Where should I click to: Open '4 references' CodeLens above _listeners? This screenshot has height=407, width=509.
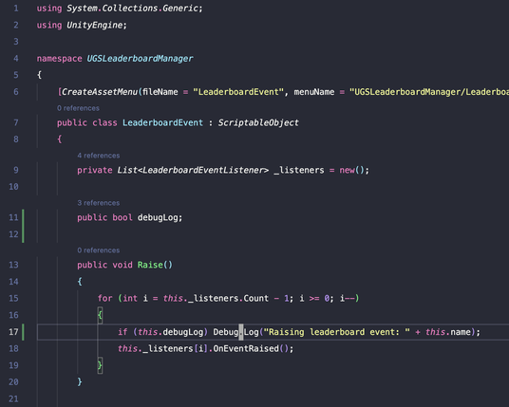coord(99,156)
